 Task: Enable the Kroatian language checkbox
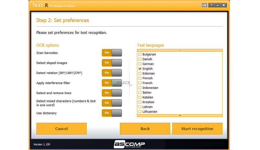click(x=140, y=102)
